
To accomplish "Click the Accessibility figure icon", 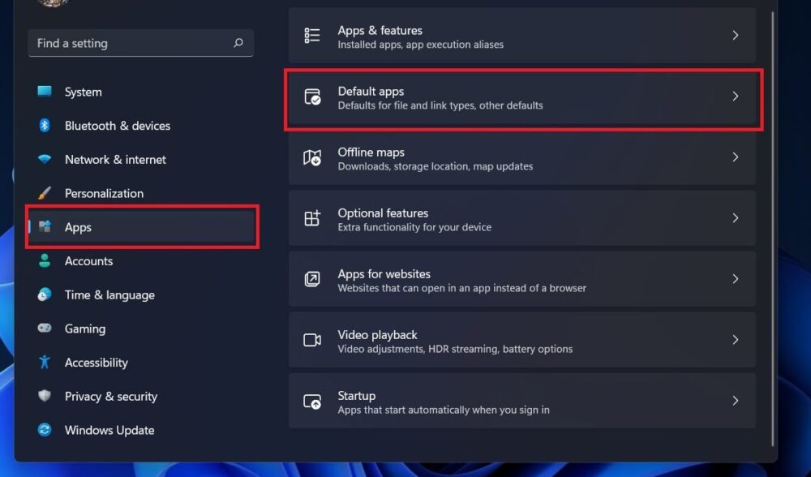I will point(45,362).
